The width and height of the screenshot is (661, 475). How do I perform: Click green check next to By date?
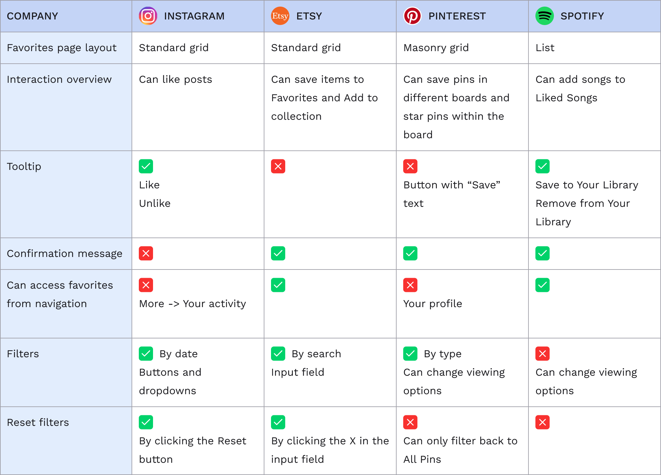pyautogui.click(x=146, y=354)
